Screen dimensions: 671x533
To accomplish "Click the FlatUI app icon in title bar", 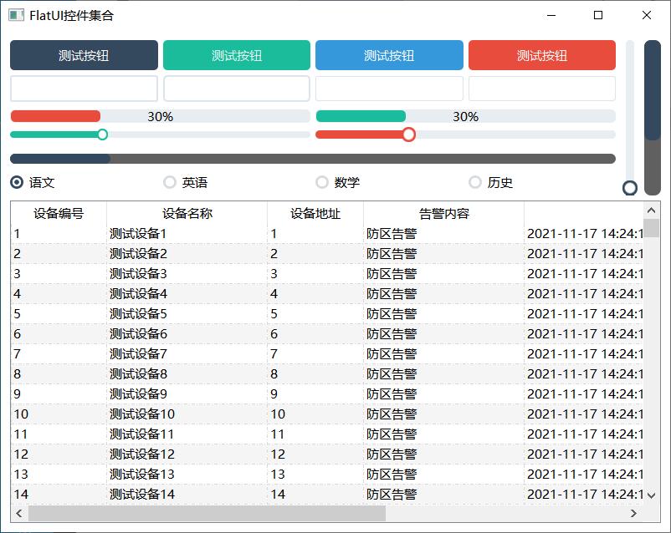I will click(x=16, y=15).
